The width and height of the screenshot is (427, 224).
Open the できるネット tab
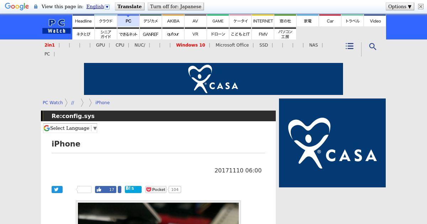click(x=128, y=34)
